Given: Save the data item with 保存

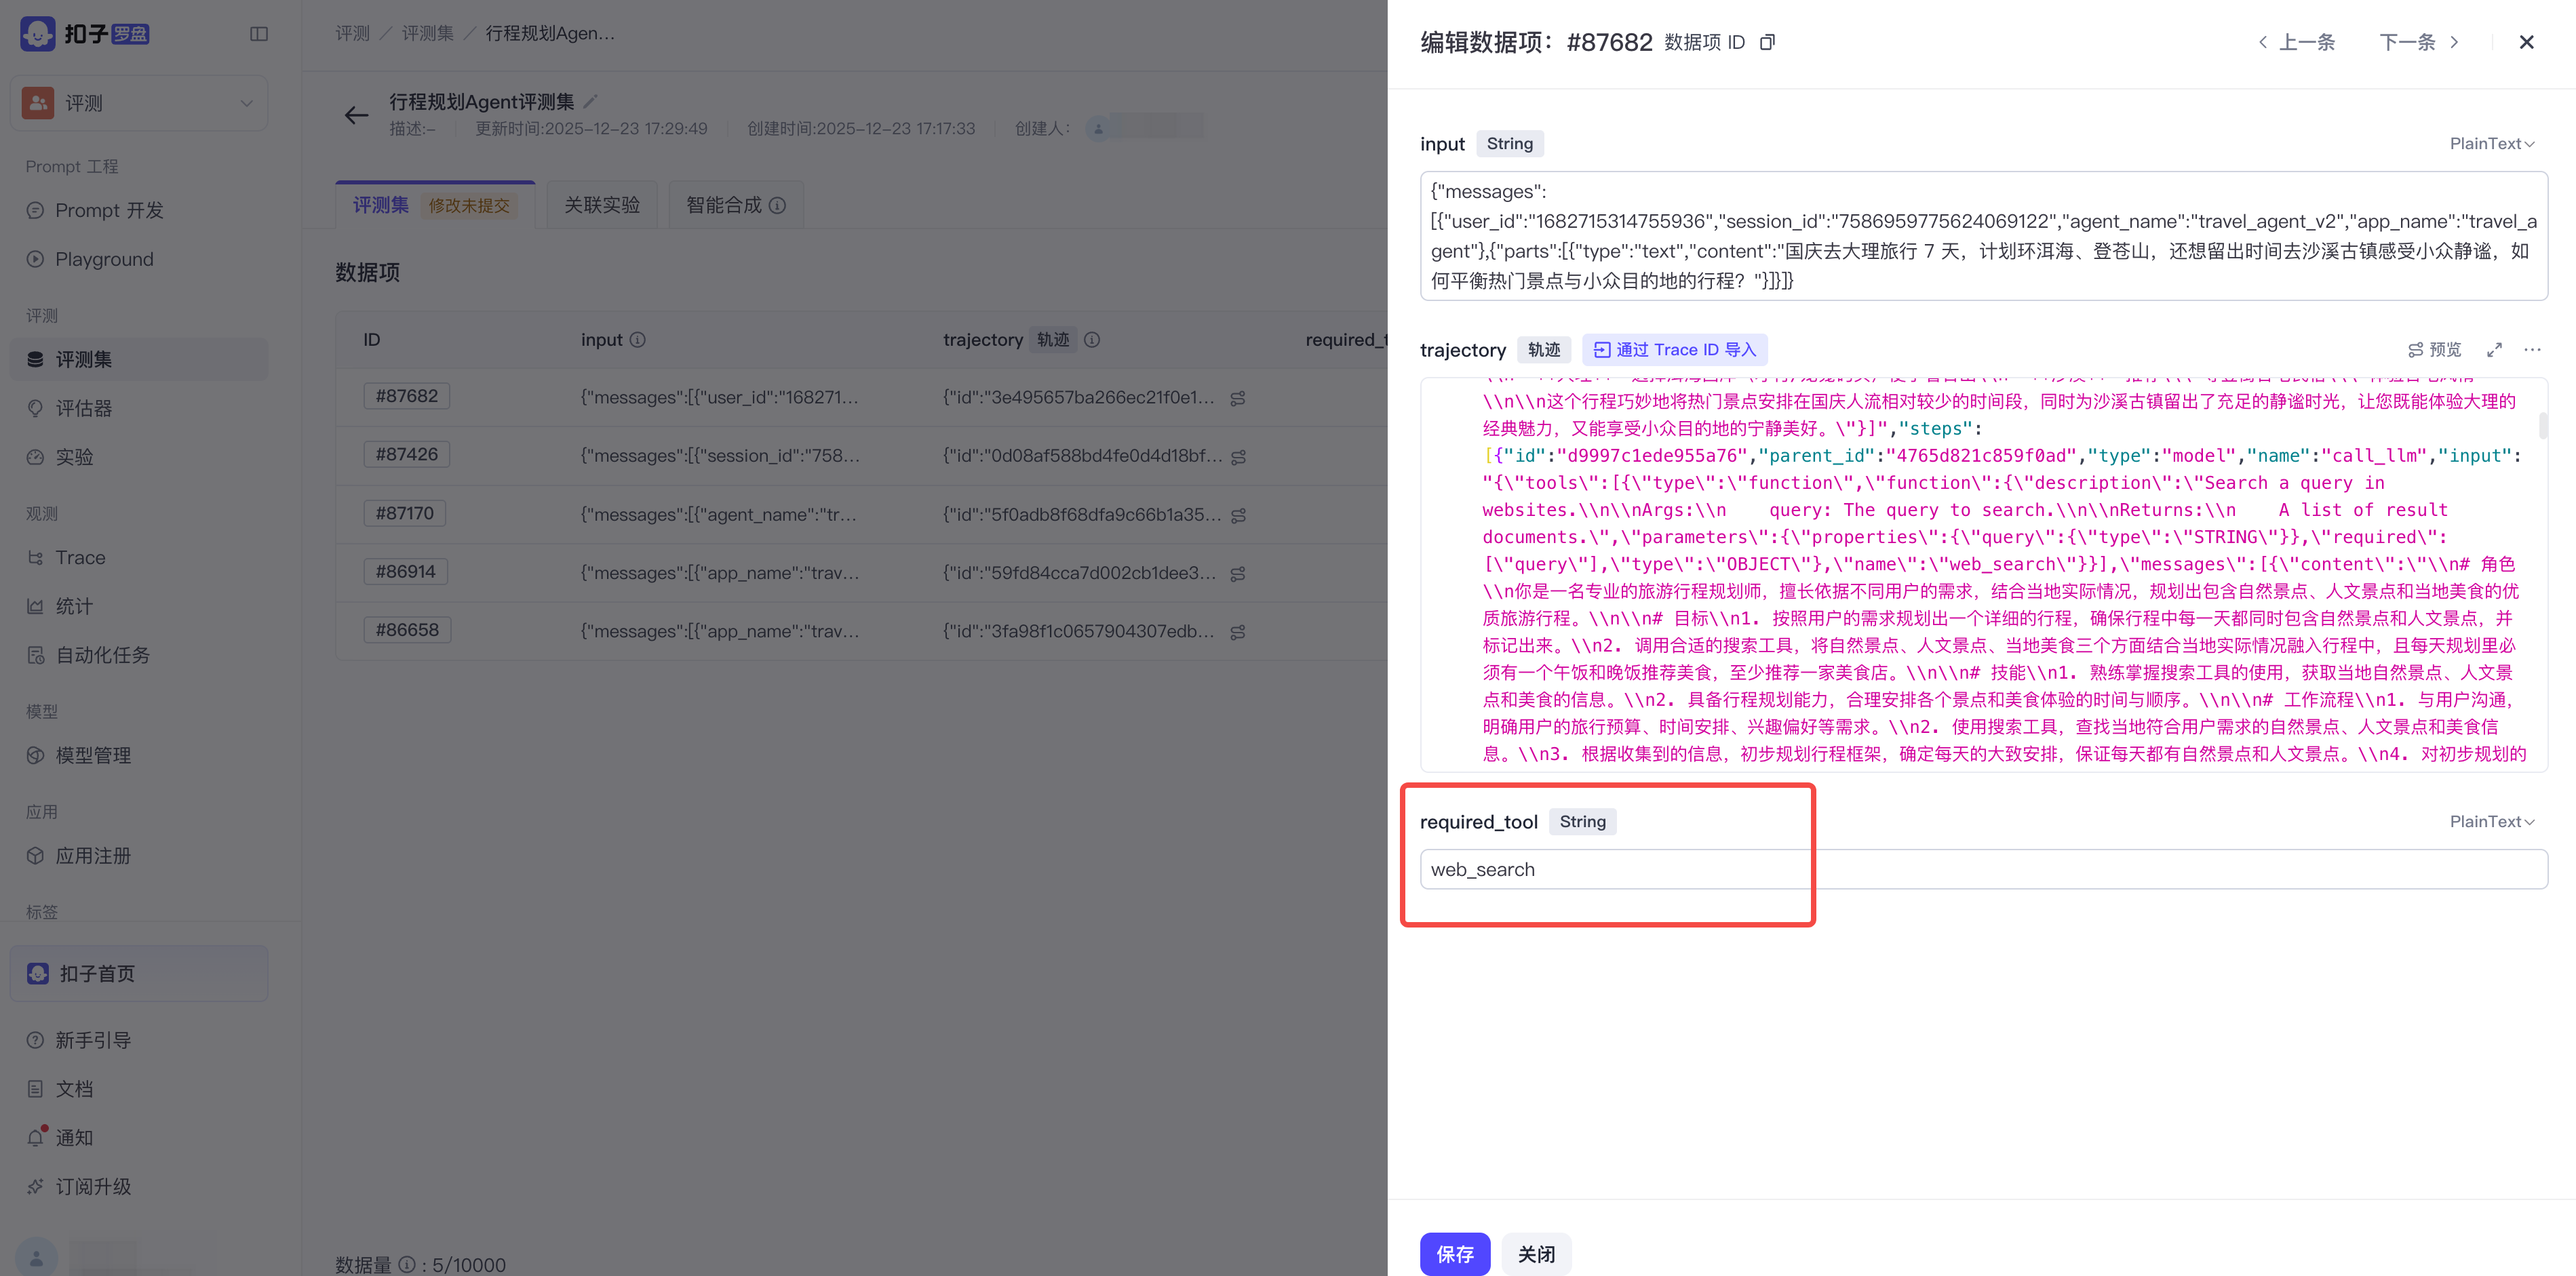Looking at the screenshot, I should pos(1455,1254).
